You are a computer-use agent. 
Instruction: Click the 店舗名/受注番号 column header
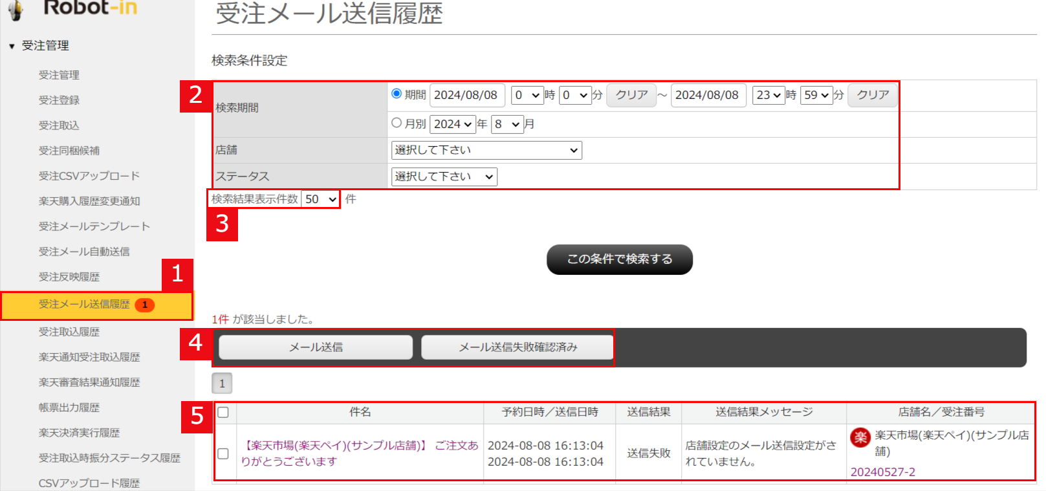[941, 412]
